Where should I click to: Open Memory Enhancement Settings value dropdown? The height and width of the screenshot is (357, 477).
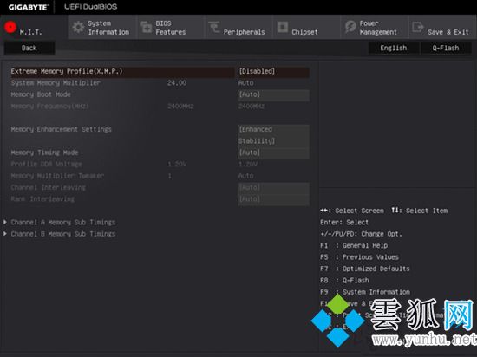tap(274, 135)
